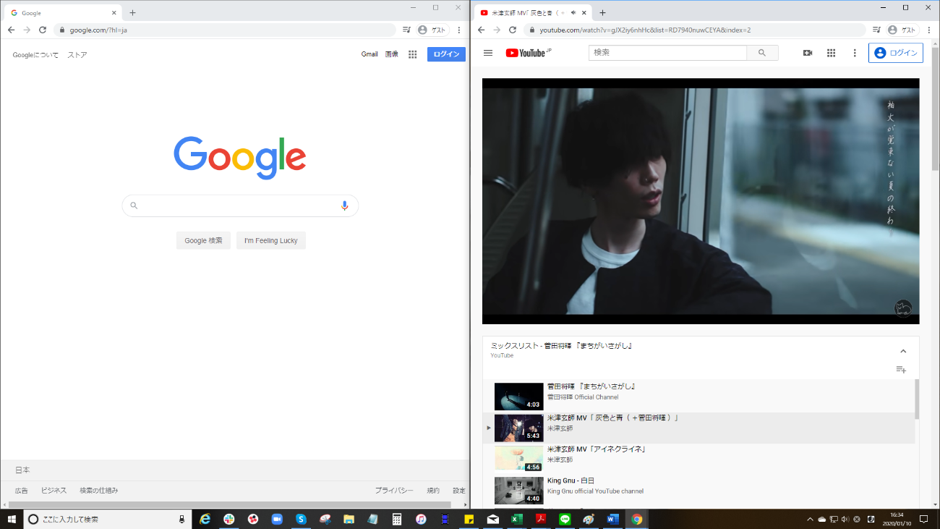The width and height of the screenshot is (940, 529).
Task: Open Zoom from the taskbar
Action: (x=276, y=519)
